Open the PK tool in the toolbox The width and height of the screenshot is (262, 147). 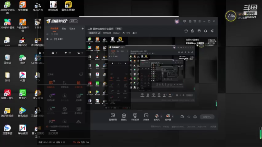[x=51, y=122]
